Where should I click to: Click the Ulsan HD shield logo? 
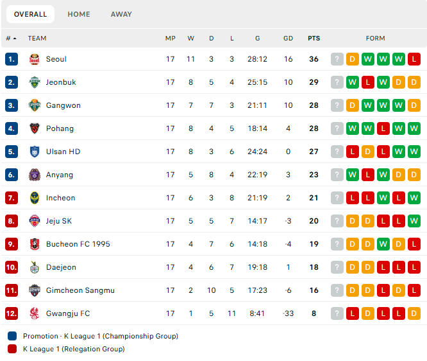(35, 152)
